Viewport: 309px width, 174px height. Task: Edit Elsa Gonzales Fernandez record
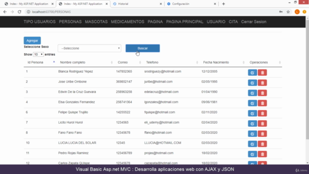pyautogui.click(x=252, y=103)
